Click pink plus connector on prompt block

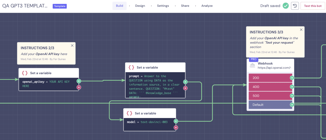(185, 88)
